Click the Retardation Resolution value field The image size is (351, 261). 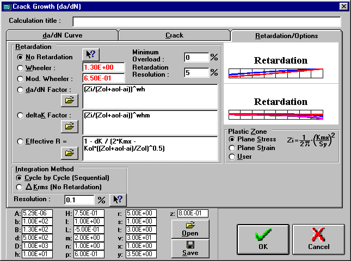click(x=196, y=72)
